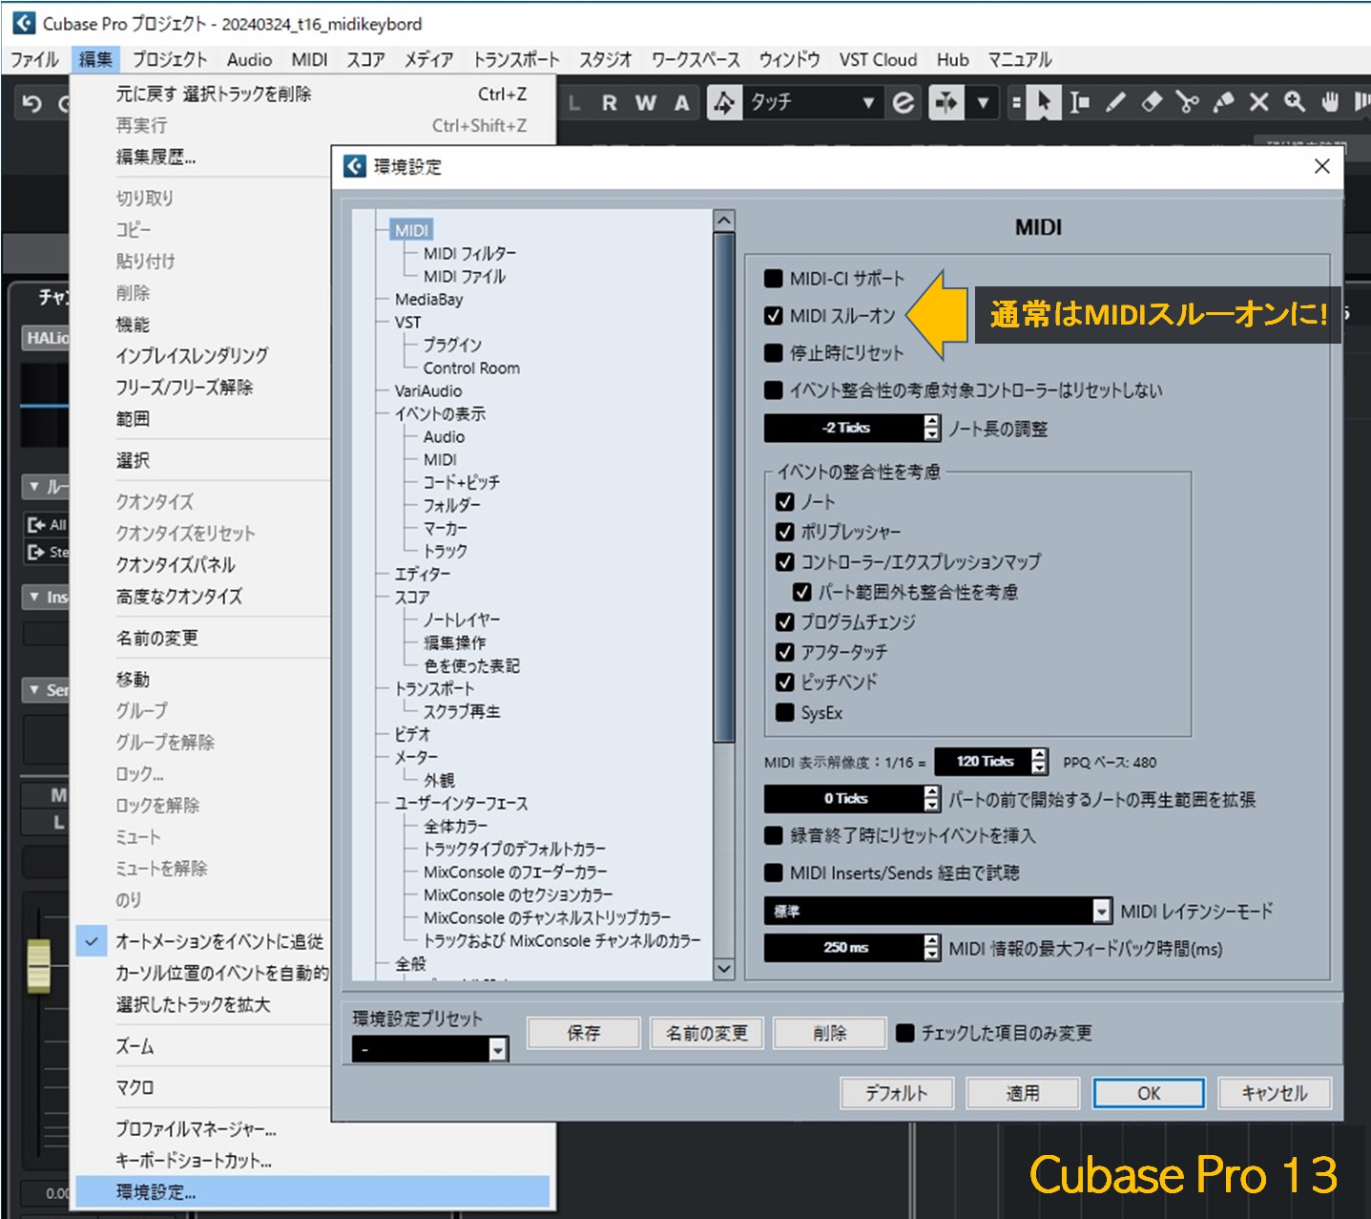Toggle the channel Listen L button
This screenshot has height=1219, width=1371.
tap(58, 822)
